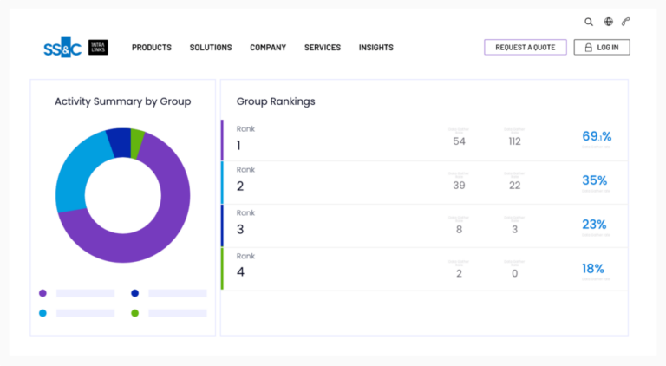The height and width of the screenshot is (366, 666).
Task: Expand the Insights menu
Action: coord(376,48)
